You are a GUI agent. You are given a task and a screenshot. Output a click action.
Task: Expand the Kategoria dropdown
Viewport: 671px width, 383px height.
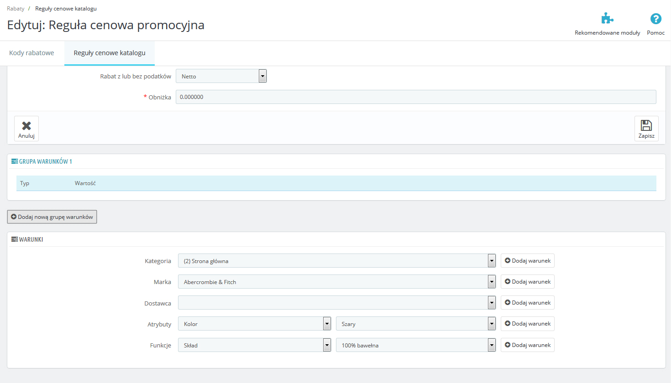pos(336,261)
